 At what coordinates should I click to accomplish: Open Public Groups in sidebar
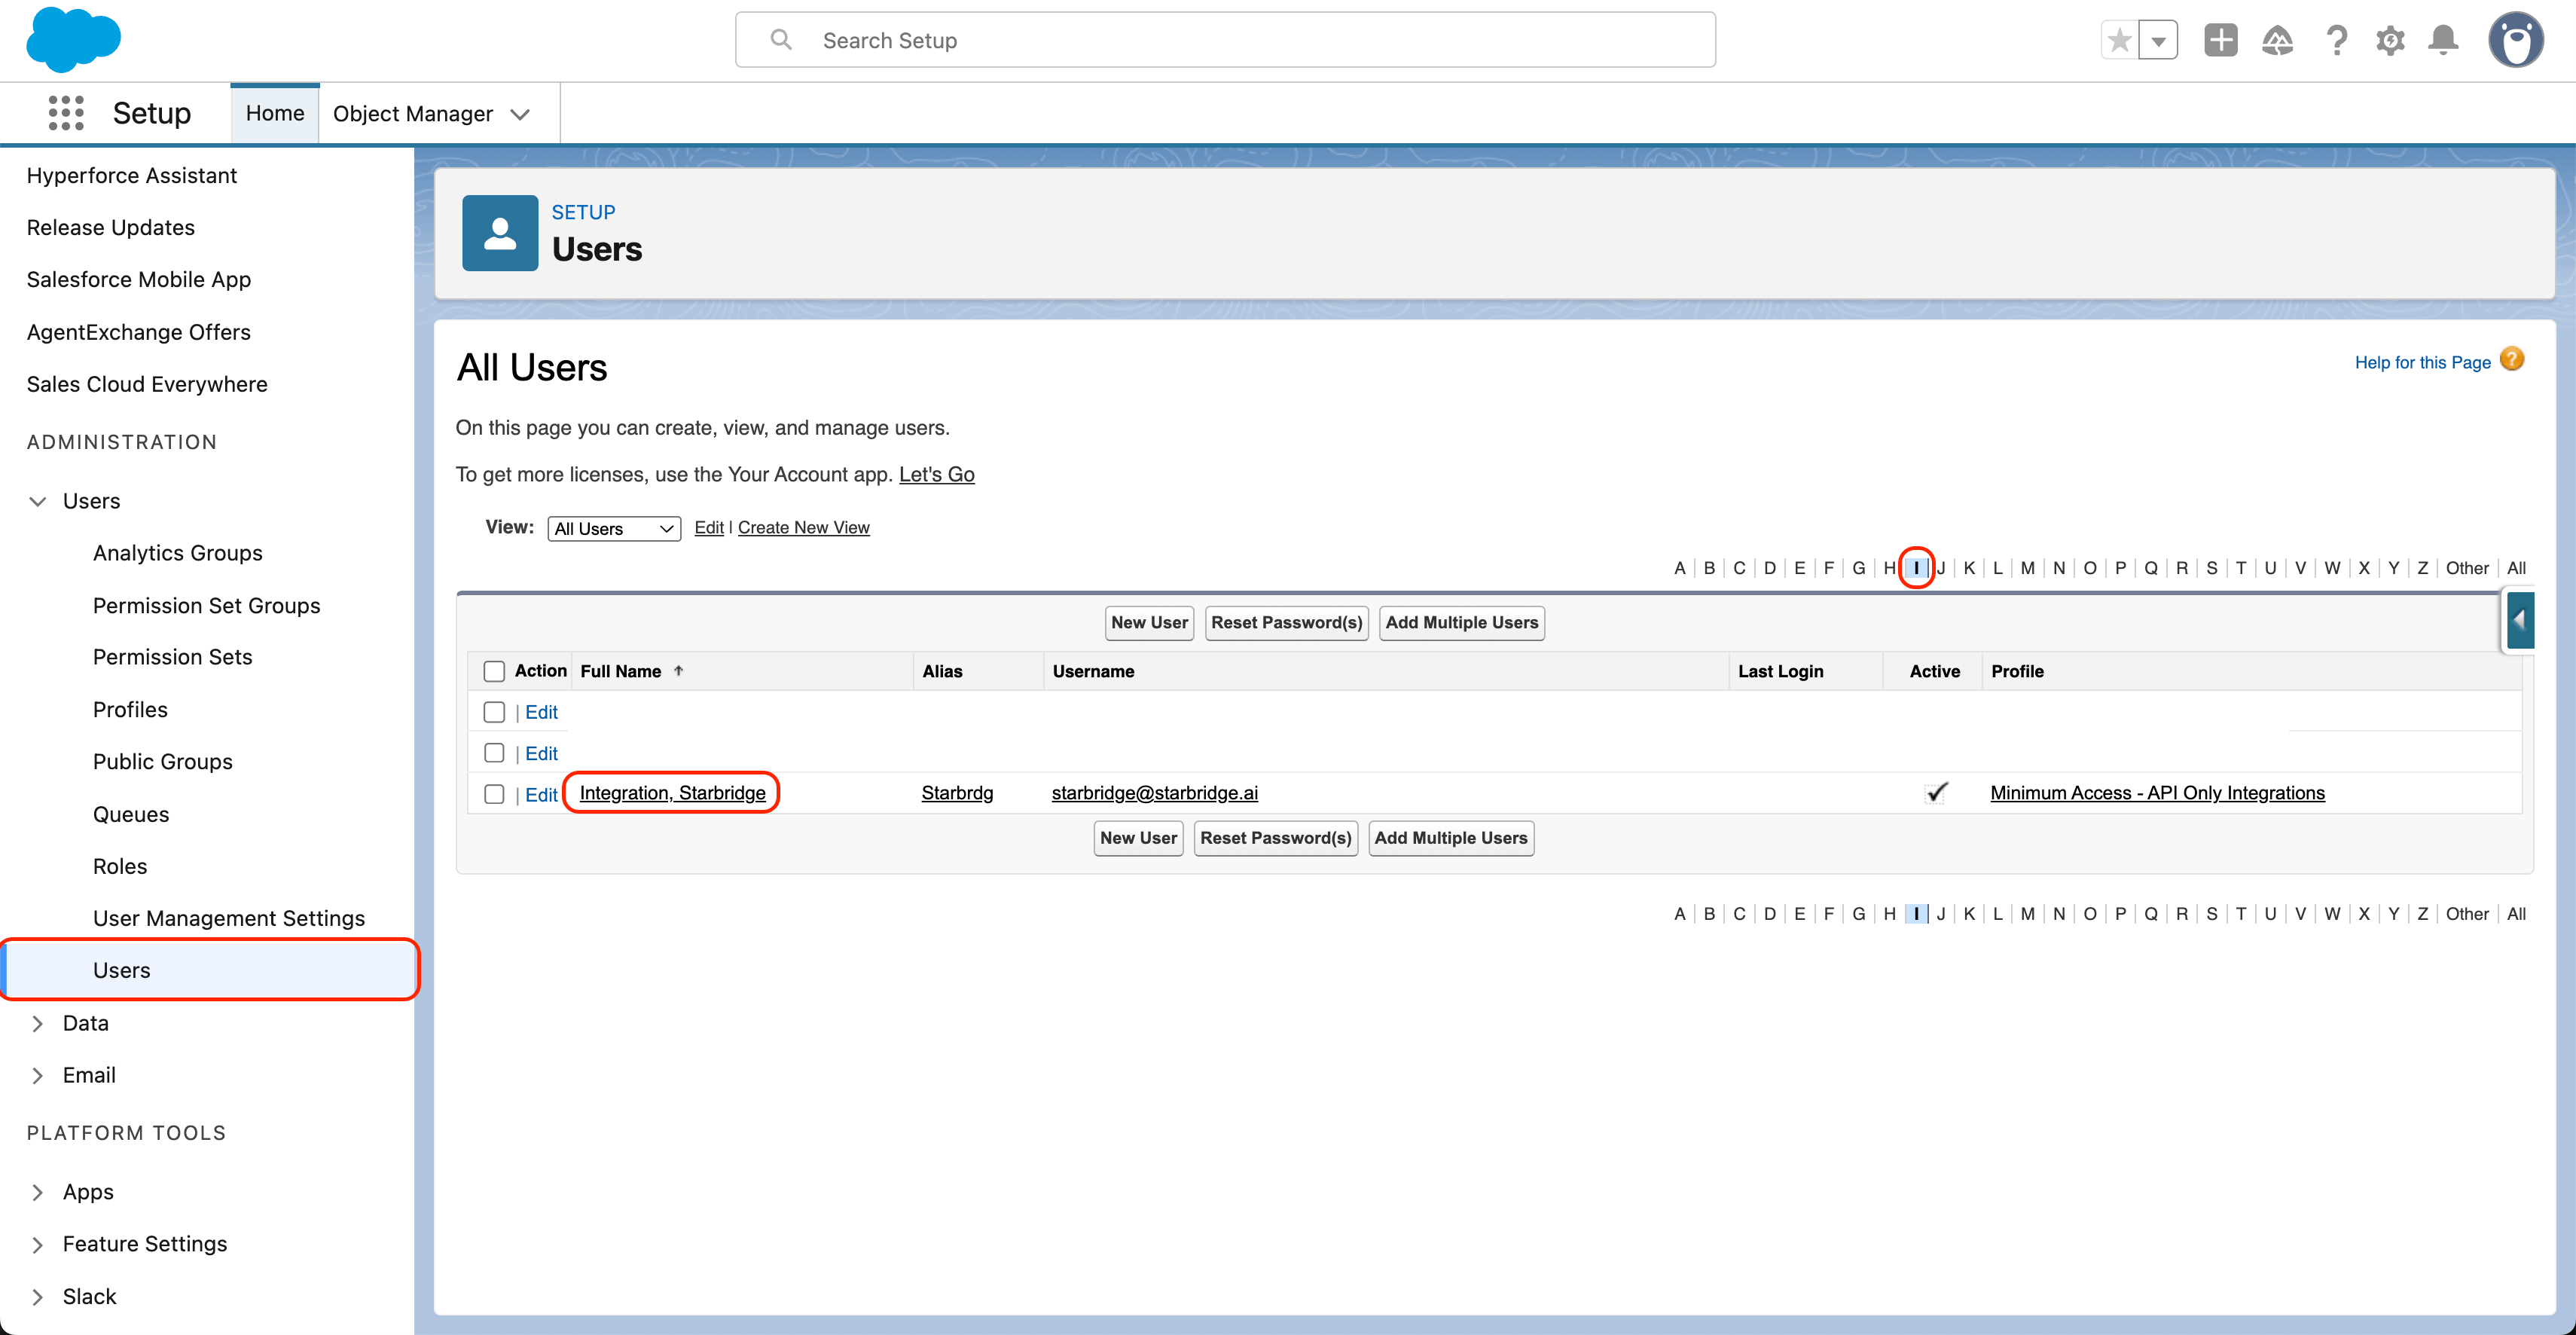[x=163, y=762]
